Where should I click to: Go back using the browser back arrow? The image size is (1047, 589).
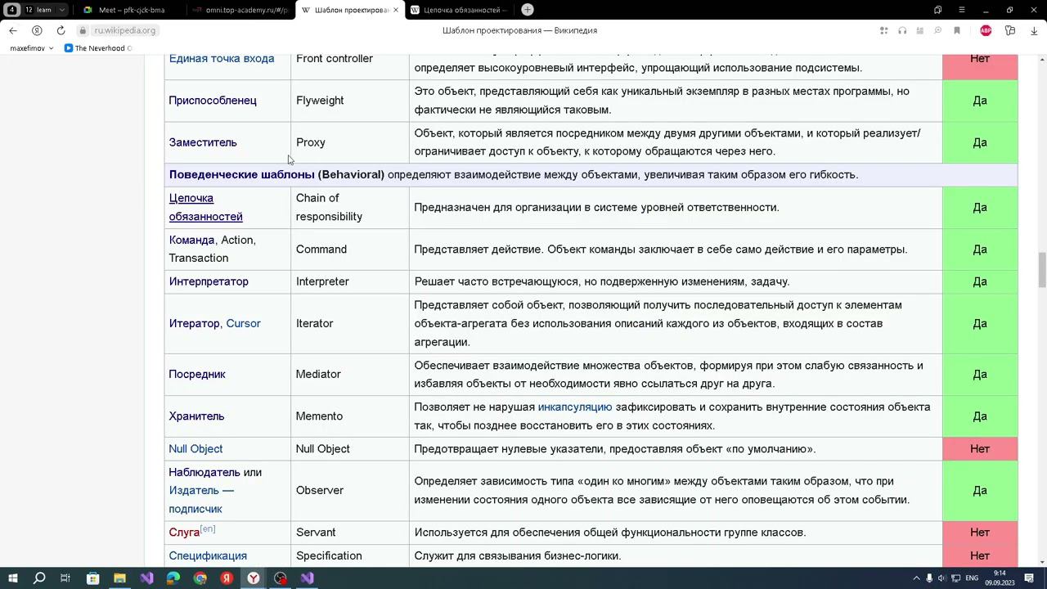[x=13, y=30]
